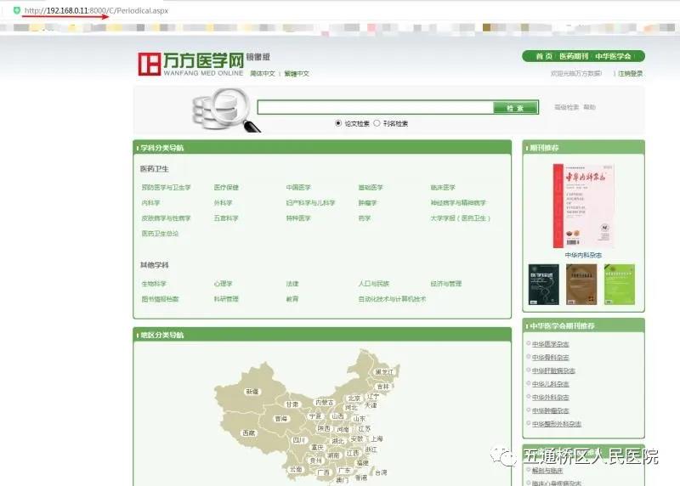Open the 高级检索 advanced search link
This screenshot has width=680, height=486.
(x=566, y=108)
